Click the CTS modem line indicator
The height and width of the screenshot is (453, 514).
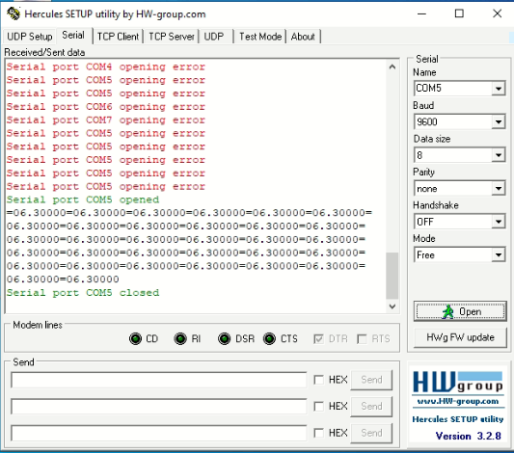point(269,338)
